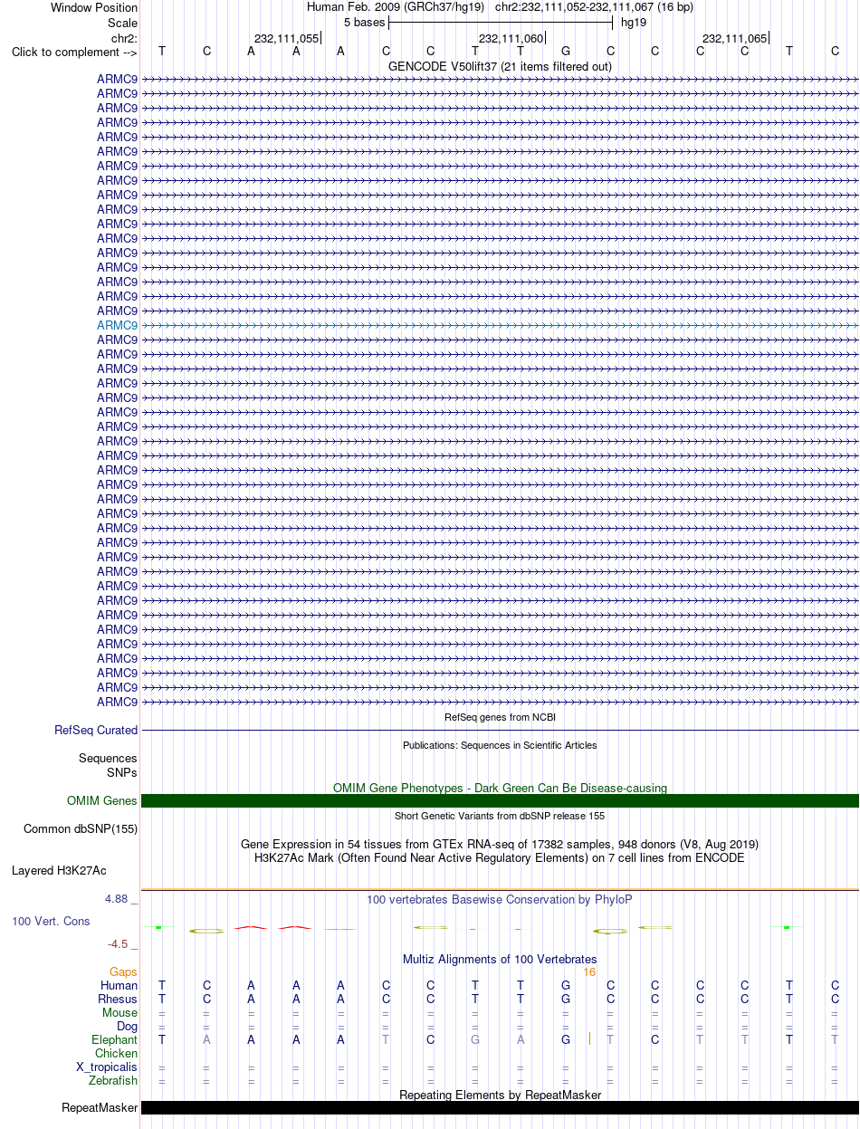Open the OMIM Gene Phenotypes track title
This screenshot has height=1129, width=860.
point(500,788)
